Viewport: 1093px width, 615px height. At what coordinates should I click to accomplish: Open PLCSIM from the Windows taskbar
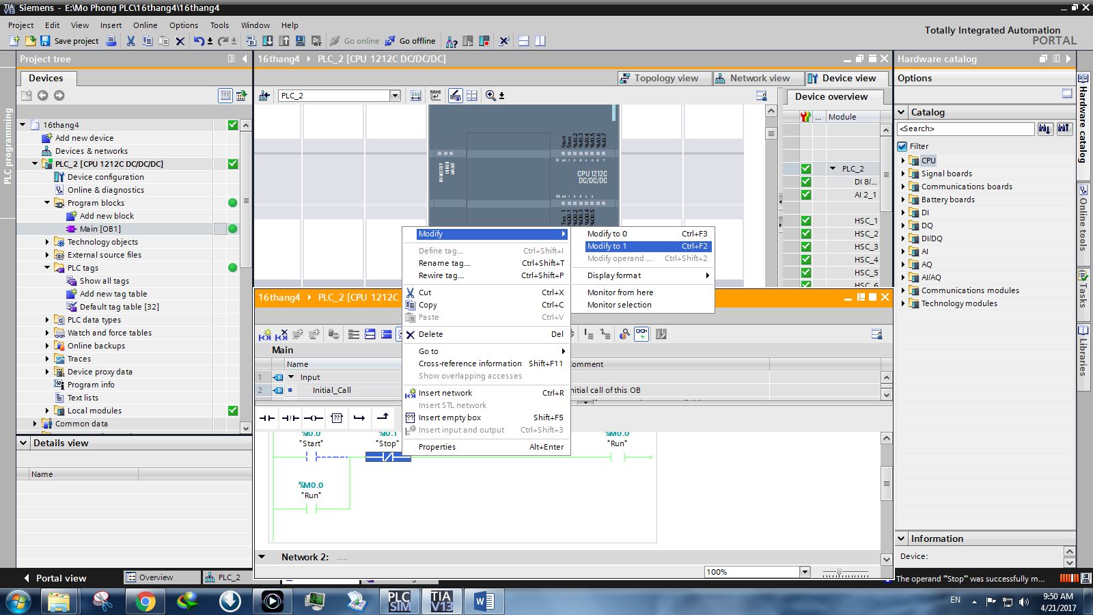pyautogui.click(x=399, y=601)
